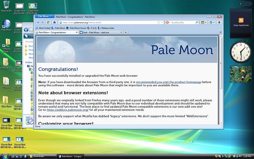Select the Projects folder on the desktop
Image resolution: width=254 pixels, height=159 pixels.
[6, 83]
